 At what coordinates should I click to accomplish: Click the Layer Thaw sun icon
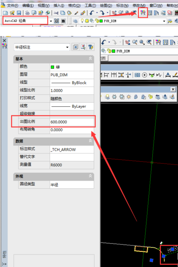tap(129, 97)
